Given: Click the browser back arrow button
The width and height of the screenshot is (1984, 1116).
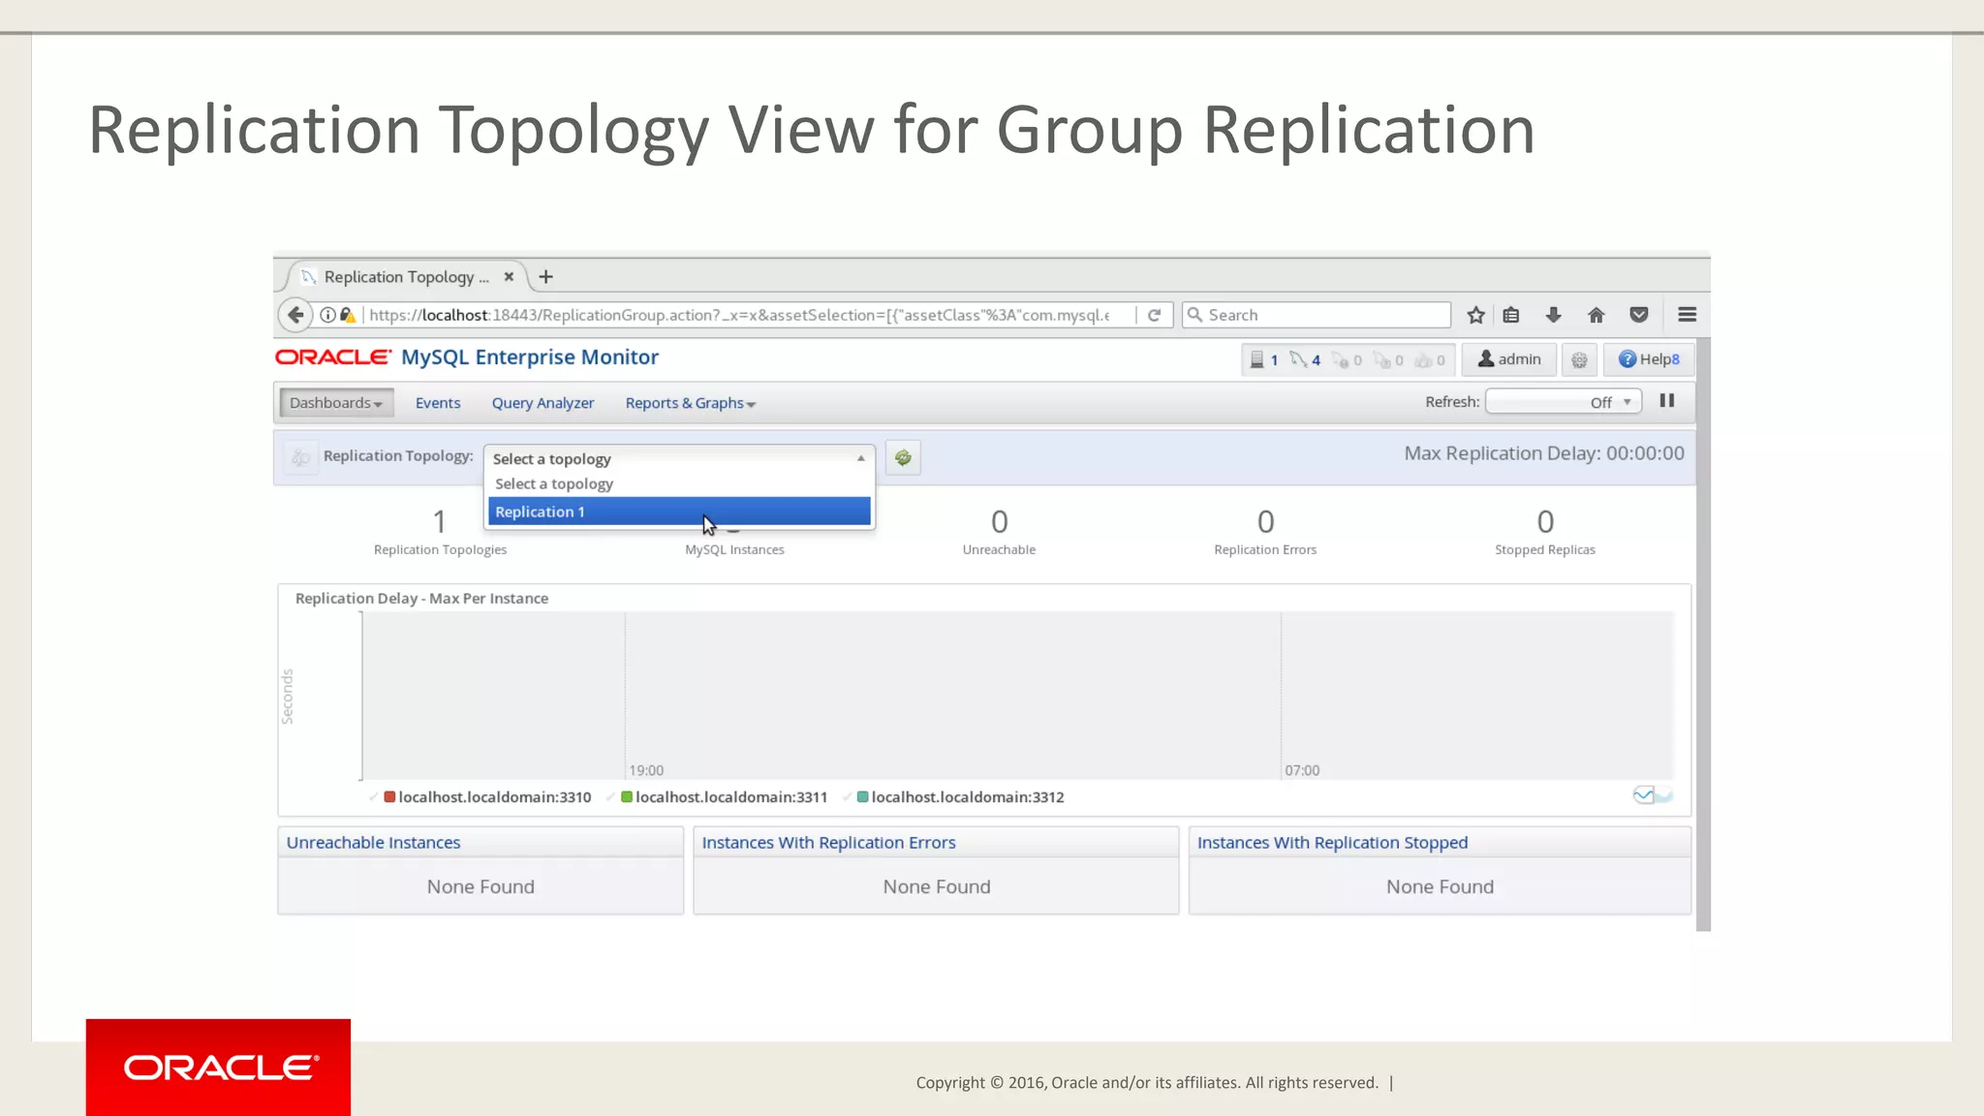Looking at the screenshot, I should [x=295, y=315].
